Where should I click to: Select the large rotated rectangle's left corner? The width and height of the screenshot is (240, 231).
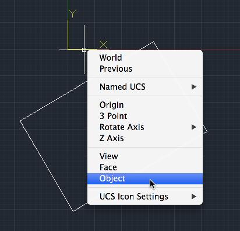(x=20, y=121)
